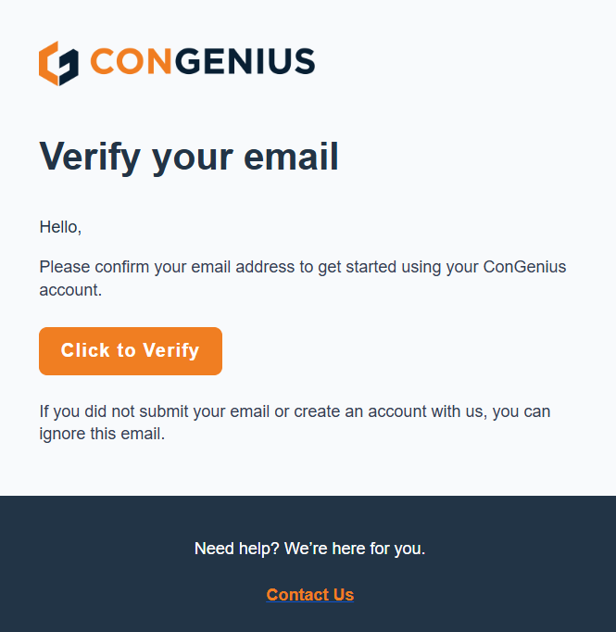Viewport: 616px width, 632px height.
Task: Click the word account ending the paragraph
Action: (70, 290)
